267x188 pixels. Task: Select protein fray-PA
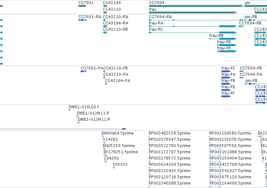226,78
